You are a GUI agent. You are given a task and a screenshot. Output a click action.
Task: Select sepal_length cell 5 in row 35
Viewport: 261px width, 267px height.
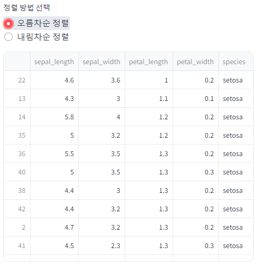(x=54, y=135)
